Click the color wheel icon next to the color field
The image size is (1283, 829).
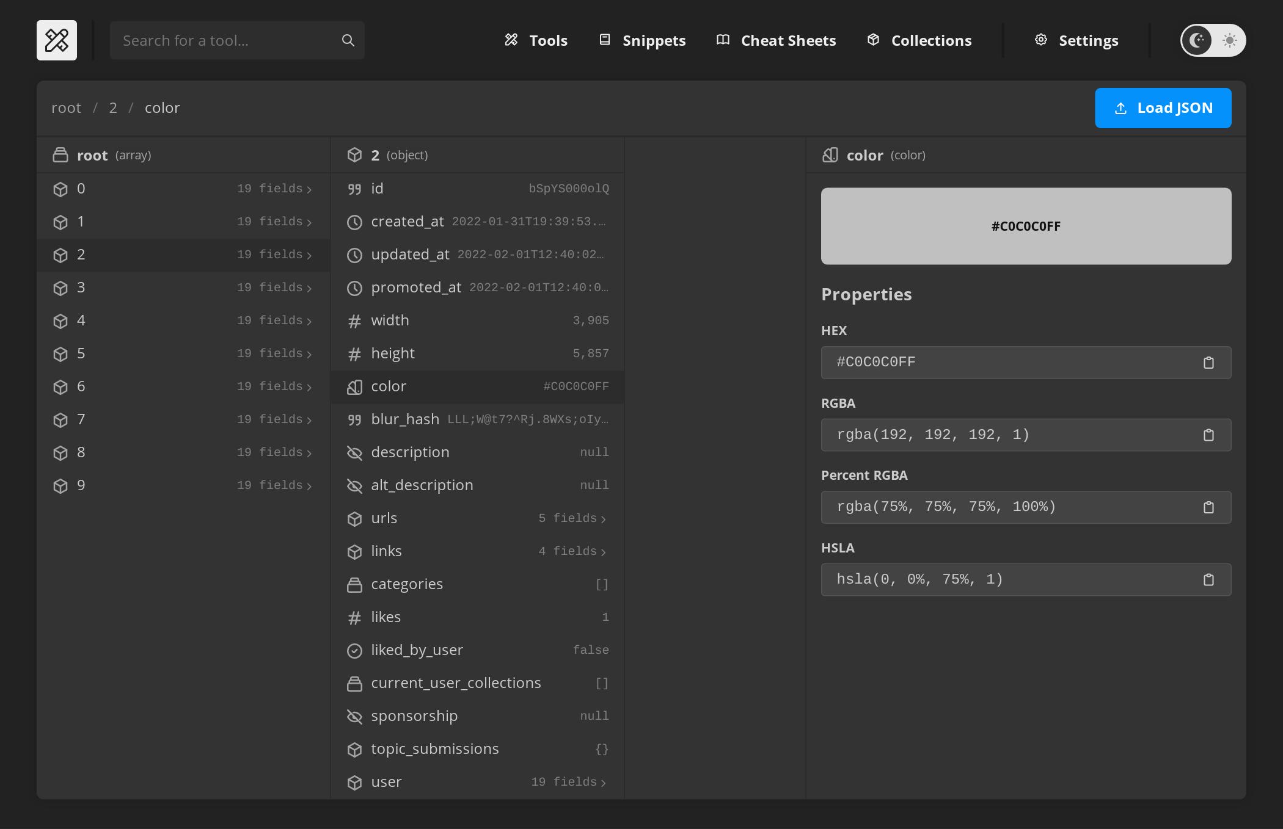(x=355, y=386)
